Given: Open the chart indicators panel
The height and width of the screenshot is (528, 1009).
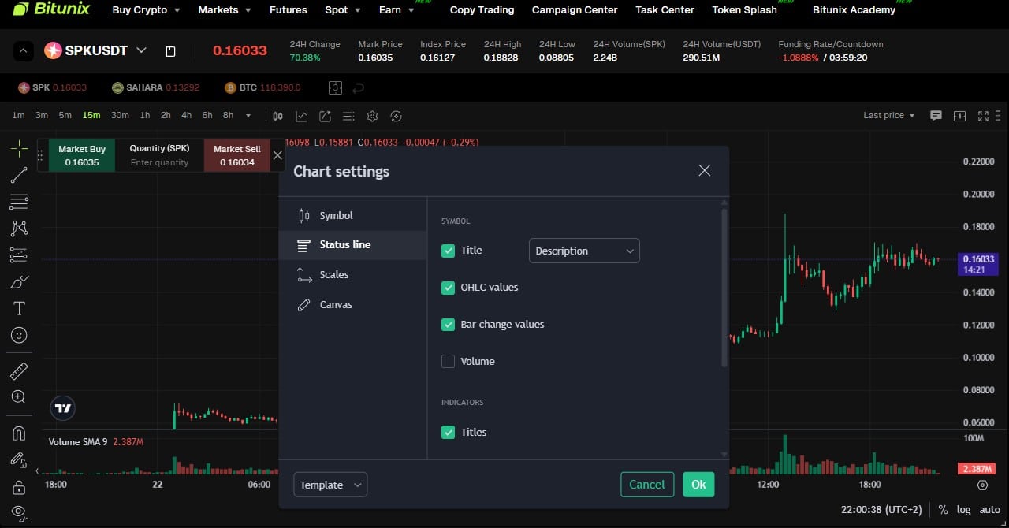Looking at the screenshot, I should coord(300,116).
